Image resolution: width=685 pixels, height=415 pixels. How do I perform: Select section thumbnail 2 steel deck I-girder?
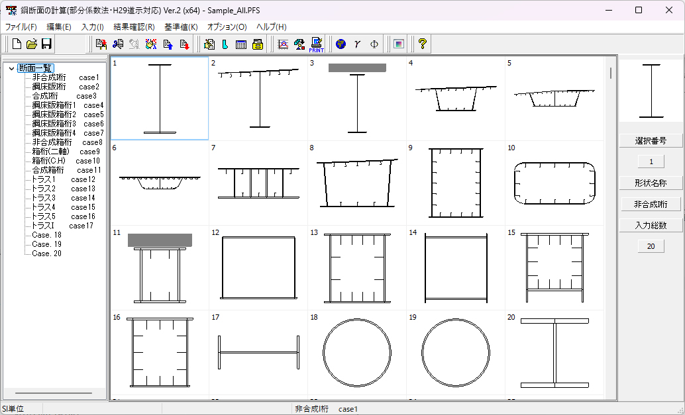(258, 98)
